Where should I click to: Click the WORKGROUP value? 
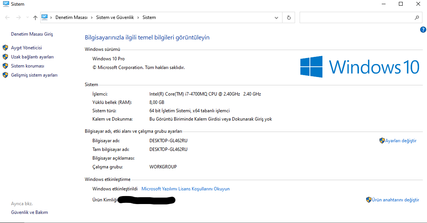(163, 167)
